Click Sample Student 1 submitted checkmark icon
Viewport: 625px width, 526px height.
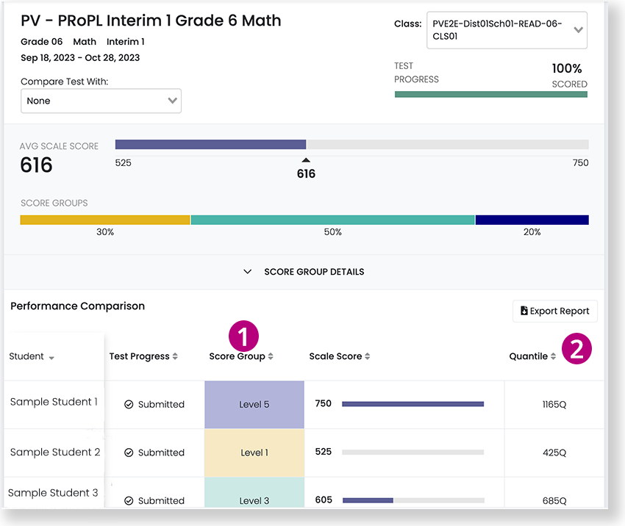click(129, 405)
